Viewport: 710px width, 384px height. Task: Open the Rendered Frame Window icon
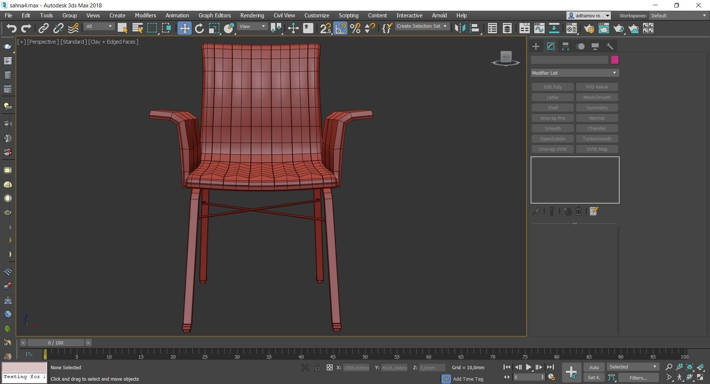click(x=604, y=28)
